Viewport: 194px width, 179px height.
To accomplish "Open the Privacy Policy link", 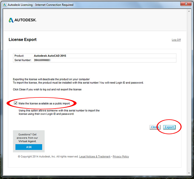I will click(121, 157).
